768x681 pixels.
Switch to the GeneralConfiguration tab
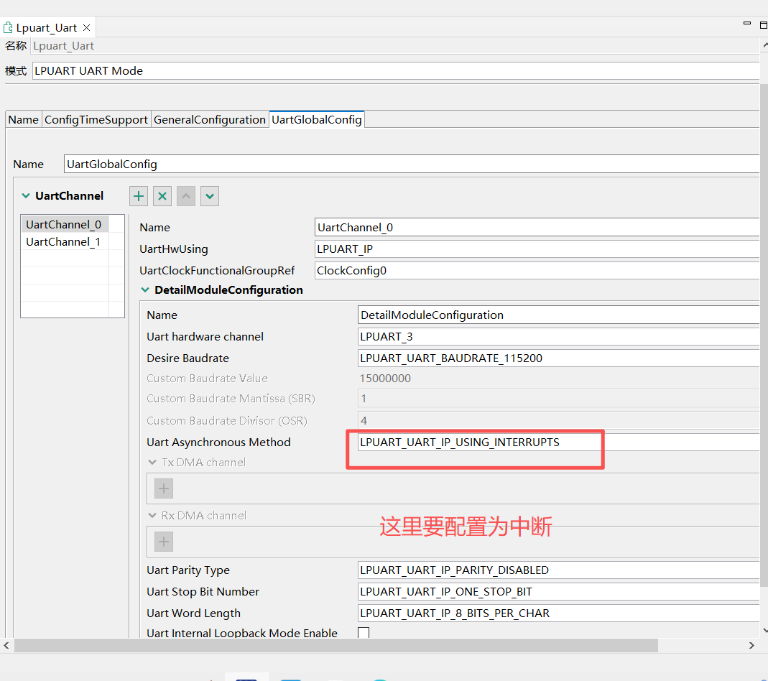210,120
